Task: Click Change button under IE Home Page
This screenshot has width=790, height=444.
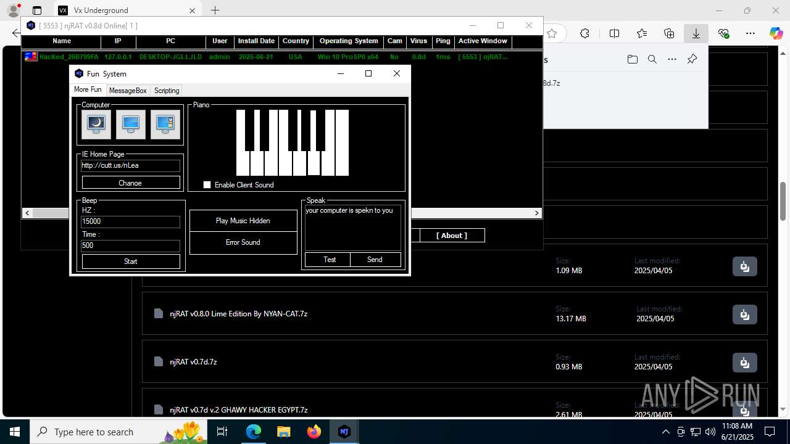Action: tap(131, 183)
